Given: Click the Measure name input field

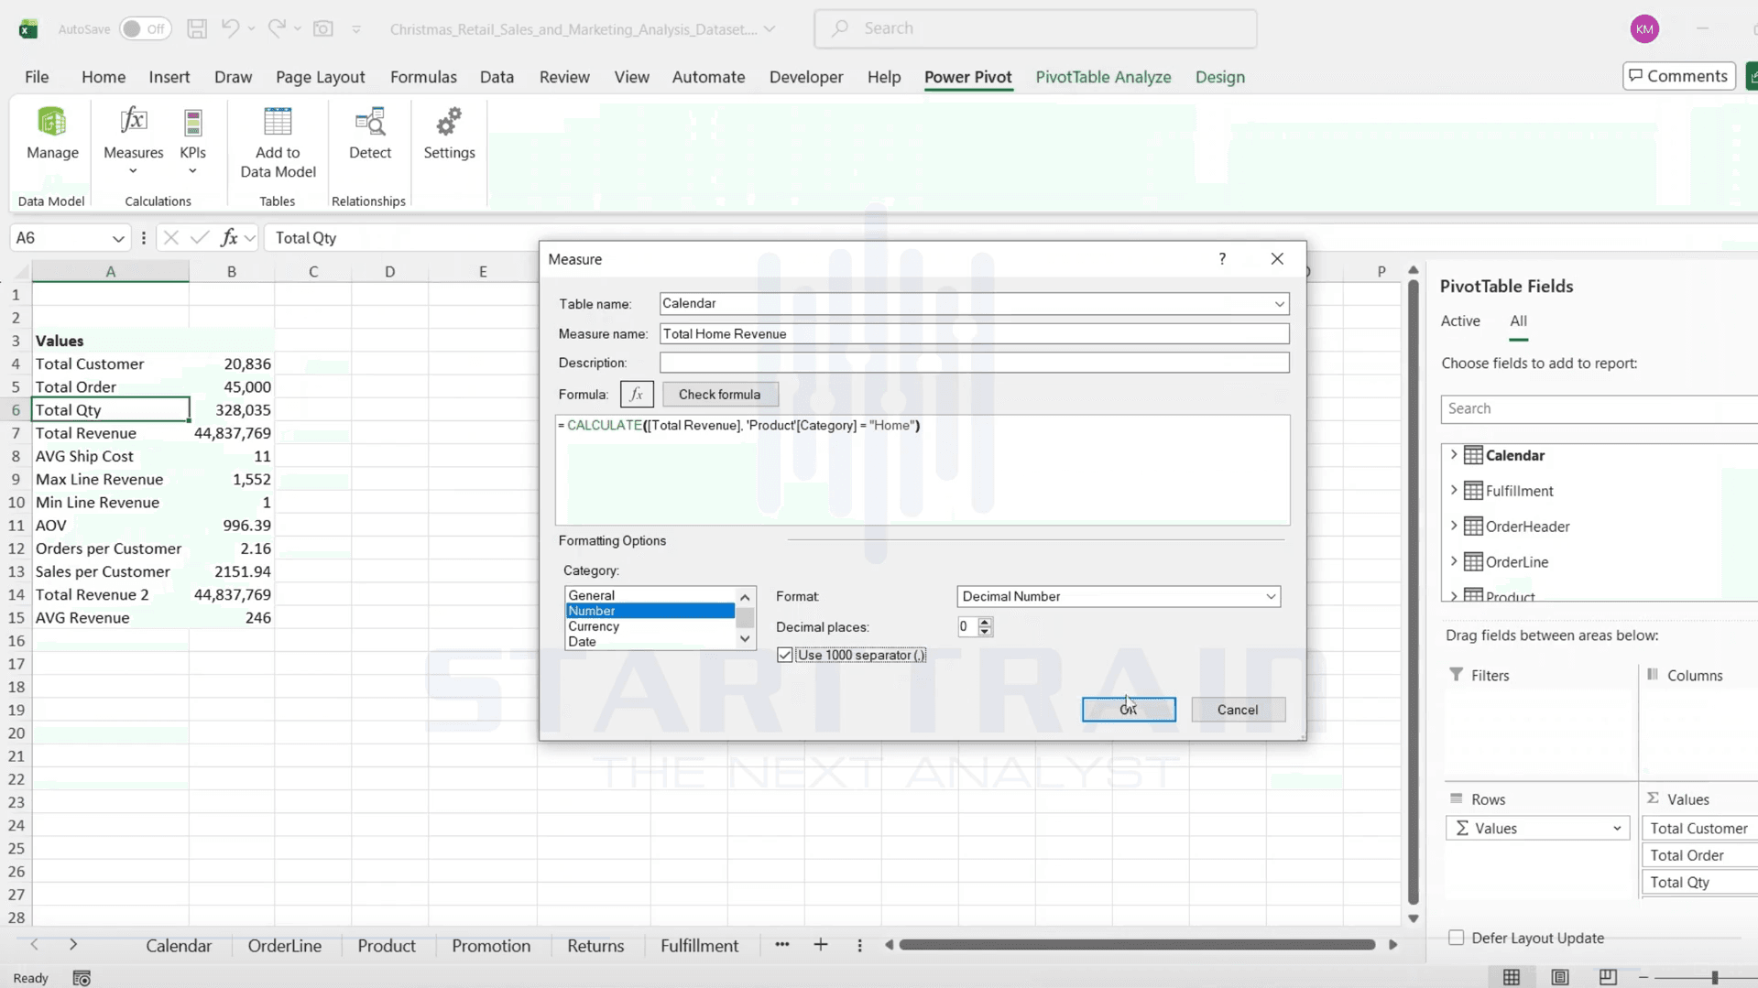Looking at the screenshot, I should (974, 334).
